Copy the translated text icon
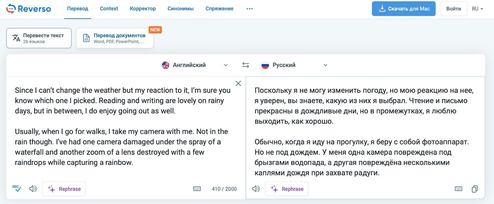Viewport: 494px width, 204px height. point(475,189)
